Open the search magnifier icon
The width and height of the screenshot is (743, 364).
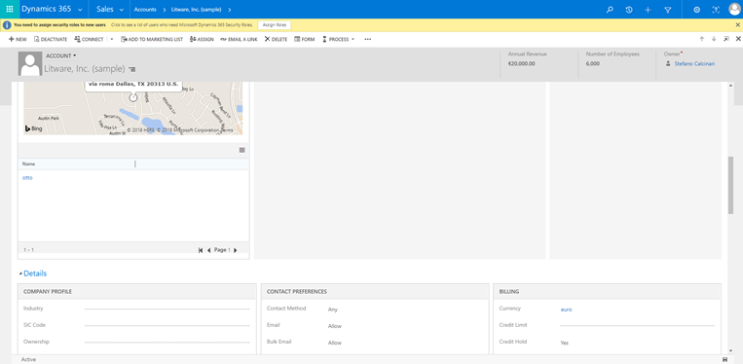click(x=610, y=10)
